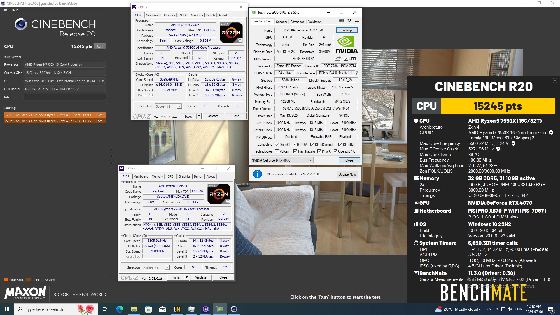Click Validate in the upper CPU-Z window
This screenshot has height=315, width=560.
(x=213, y=116)
